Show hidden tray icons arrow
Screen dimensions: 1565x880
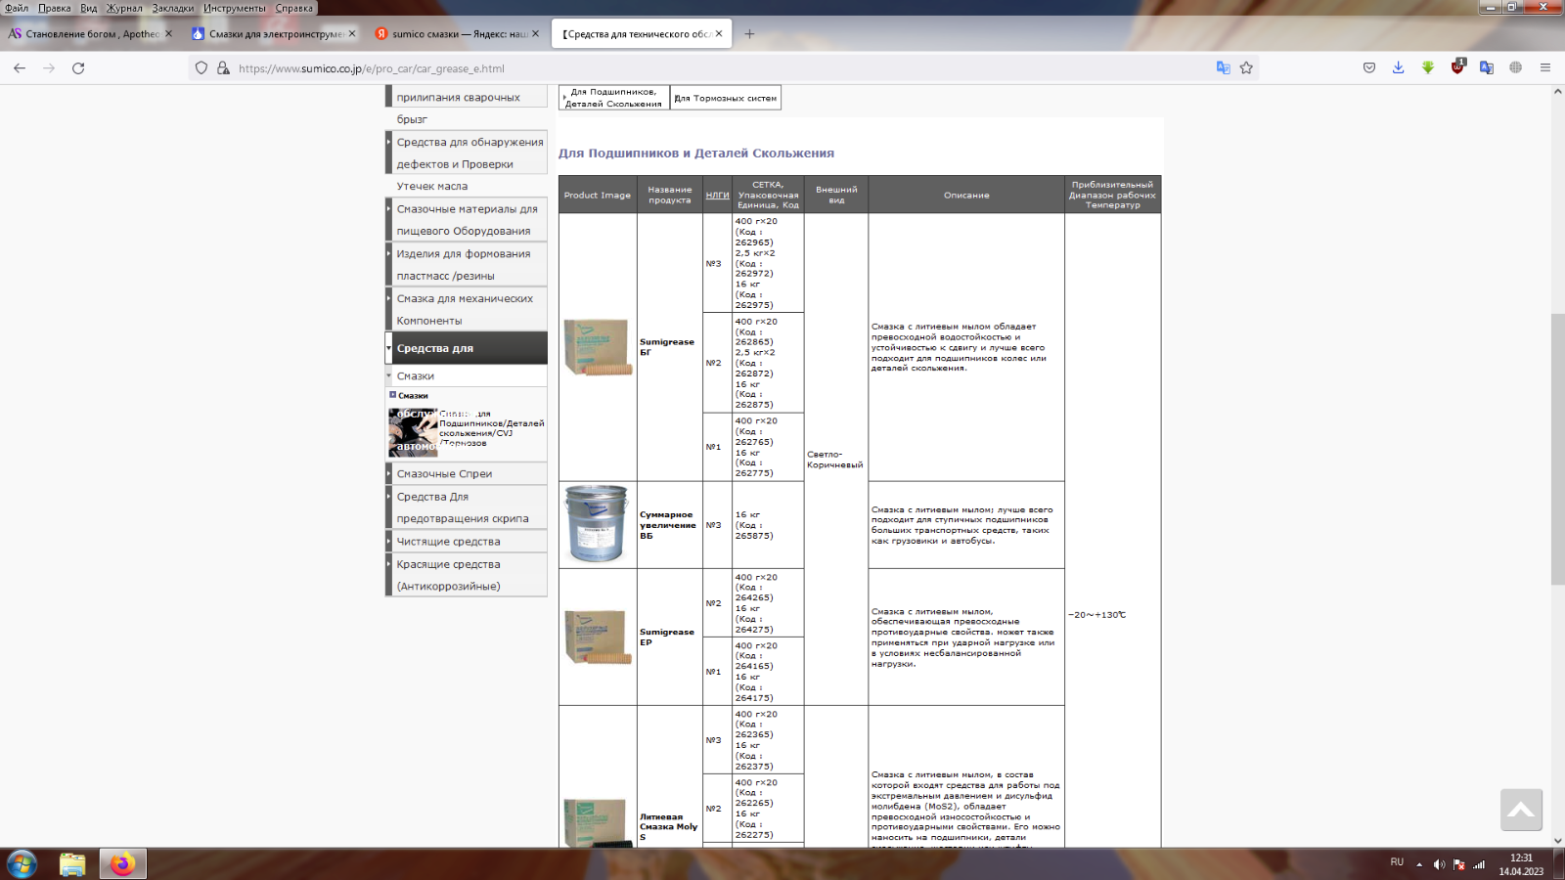pyautogui.click(x=1419, y=863)
